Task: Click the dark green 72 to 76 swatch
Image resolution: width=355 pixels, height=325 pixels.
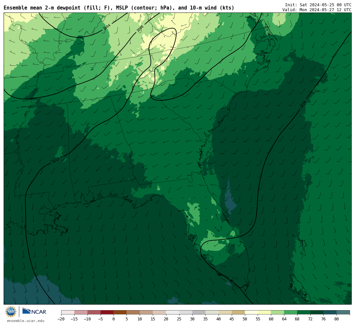Action: [x=317, y=312]
